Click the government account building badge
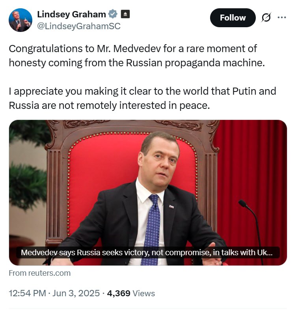Image resolution: width=296 pixels, height=314 pixels. (x=125, y=14)
